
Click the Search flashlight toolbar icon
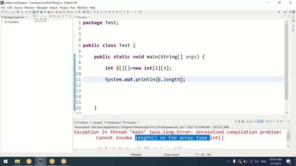[x=76, y=12]
